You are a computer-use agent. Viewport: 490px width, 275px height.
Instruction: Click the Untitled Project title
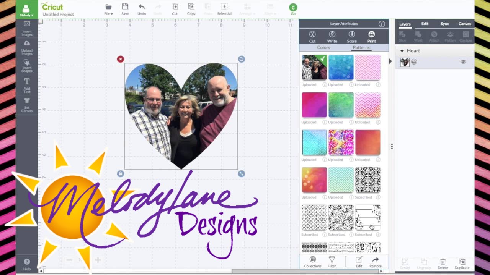coord(58,14)
